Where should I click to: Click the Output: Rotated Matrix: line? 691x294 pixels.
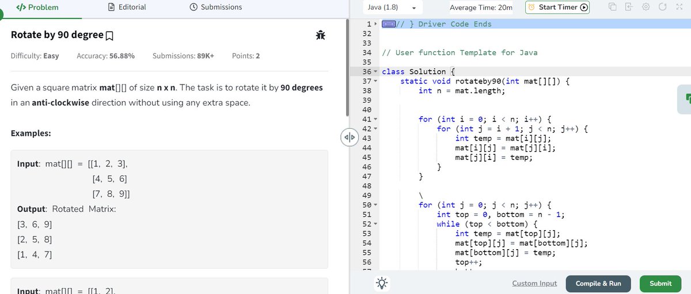pyautogui.click(x=67, y=209)
